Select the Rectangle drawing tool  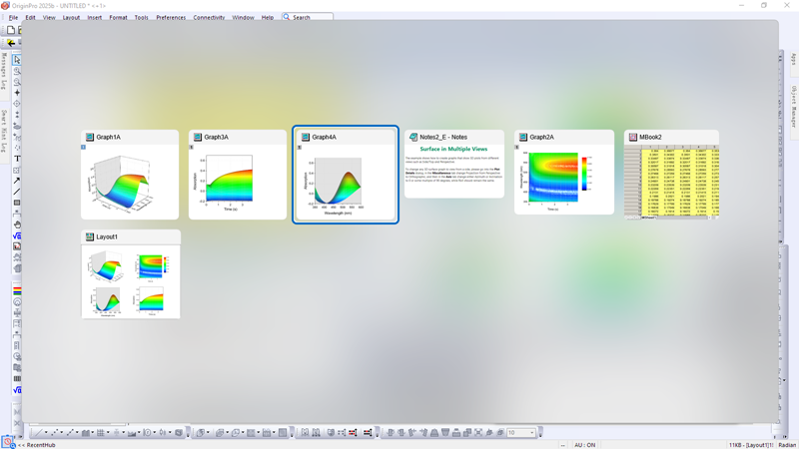coord(17,203)
